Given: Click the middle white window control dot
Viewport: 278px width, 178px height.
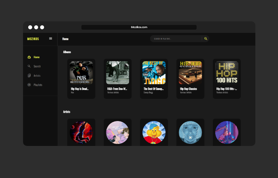Looking at the screenshot, I should point(36,27).
